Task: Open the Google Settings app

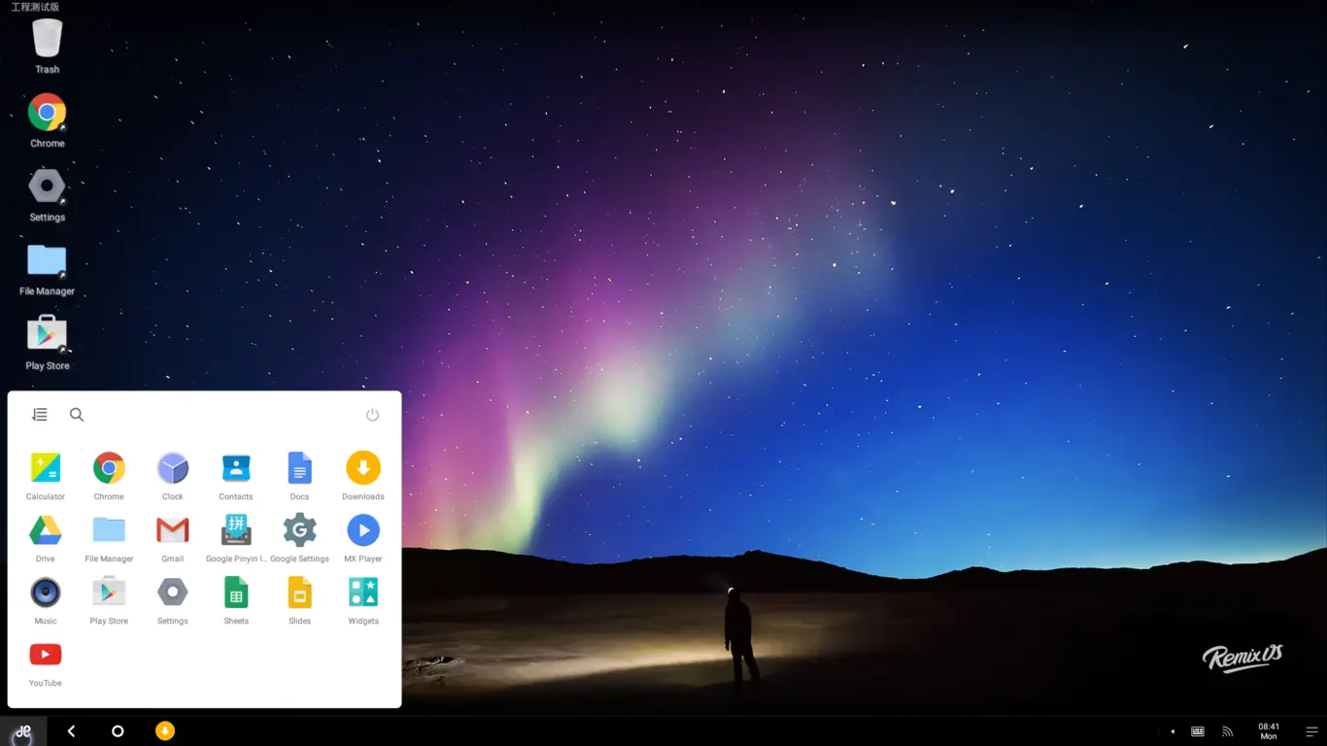Action: 299,538
